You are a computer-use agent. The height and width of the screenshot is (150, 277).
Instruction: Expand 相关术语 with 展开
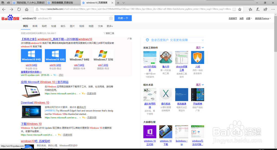pos(200,85)
